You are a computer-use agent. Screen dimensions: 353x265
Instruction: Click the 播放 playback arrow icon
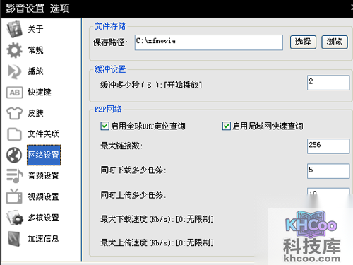pyautogui.click(x=14, y=71)
